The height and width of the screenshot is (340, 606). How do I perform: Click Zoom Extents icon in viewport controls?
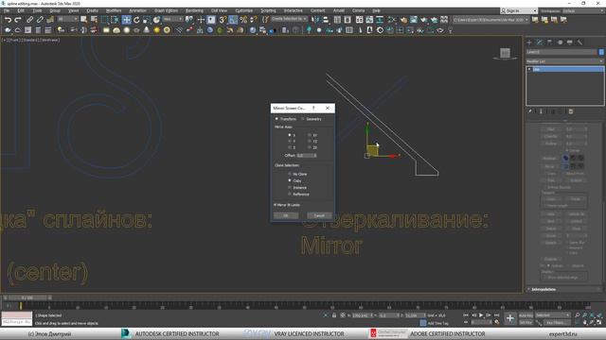(592, 315)
